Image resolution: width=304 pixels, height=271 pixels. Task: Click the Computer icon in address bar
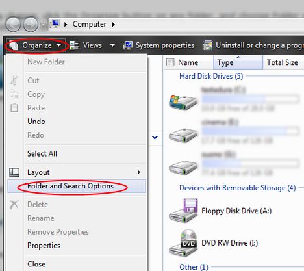click(55, 24)
